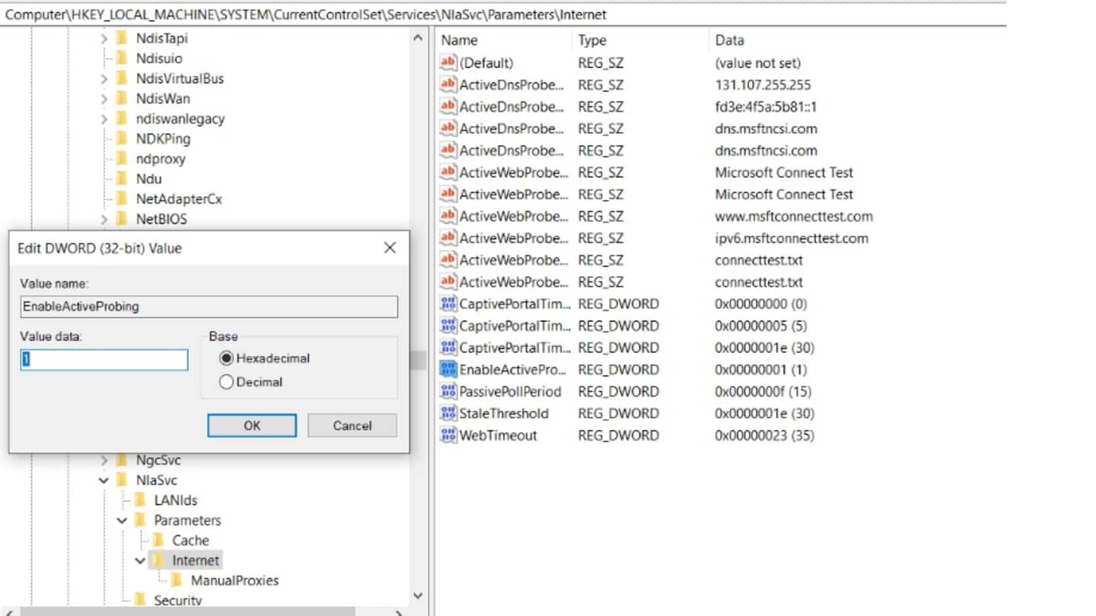Click the DWORD icon beside PassivePollPeriod

(x=448, y=392)
